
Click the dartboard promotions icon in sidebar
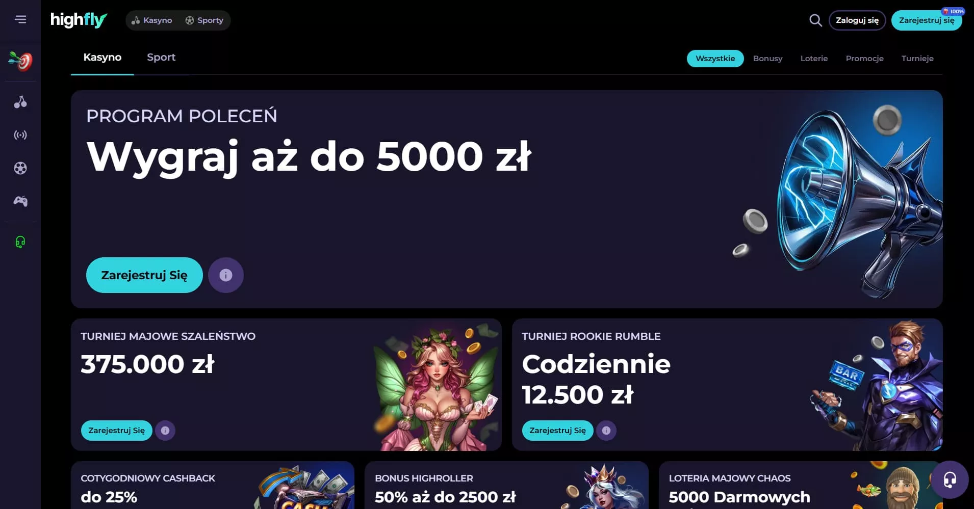(20, 61)
